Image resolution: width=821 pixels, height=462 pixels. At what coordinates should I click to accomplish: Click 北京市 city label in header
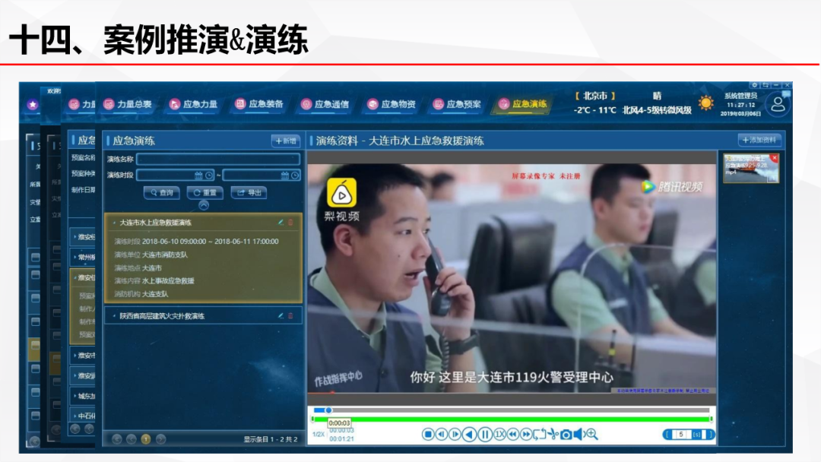(x=595, y=96)
